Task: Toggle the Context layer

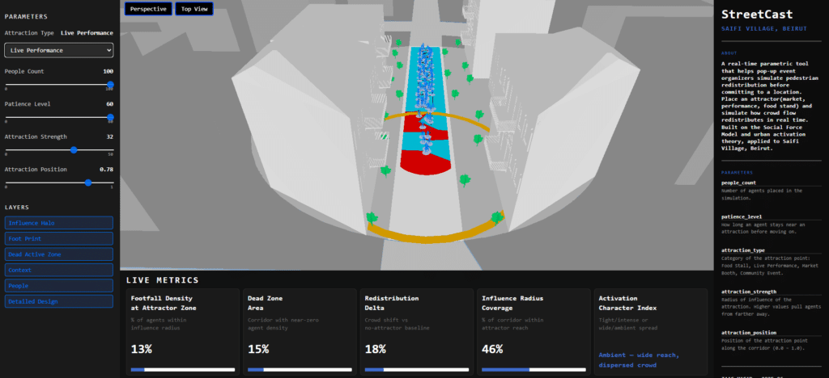Action: coord(58,270)
